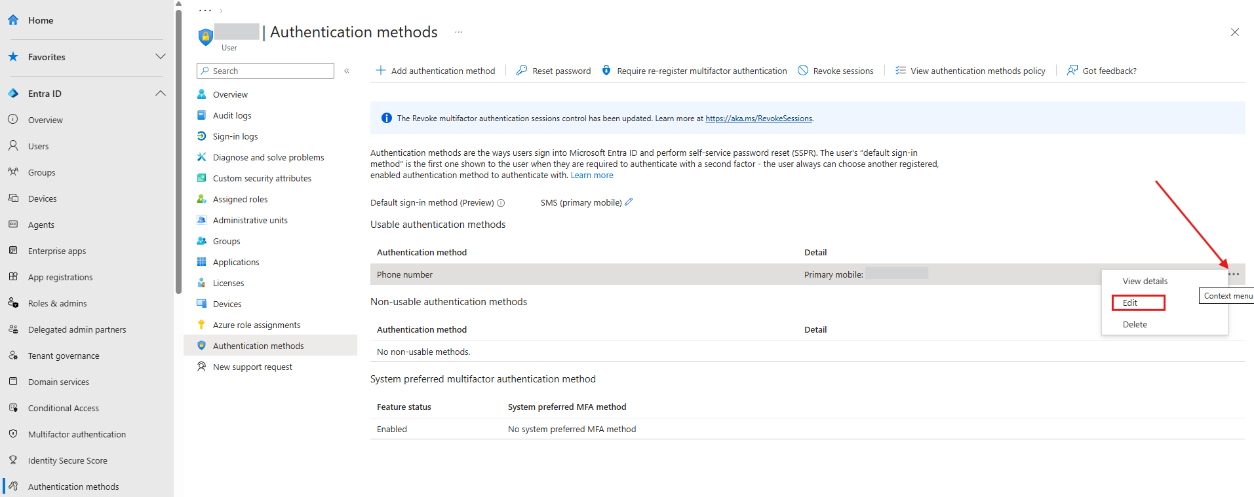Select the Phone number row
The width and height of the screenshot is (1254, 497).
tap(808, 274)
